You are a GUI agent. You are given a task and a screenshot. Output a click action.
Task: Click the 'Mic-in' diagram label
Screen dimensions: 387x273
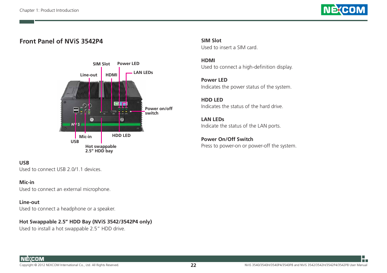pos(86,136)
